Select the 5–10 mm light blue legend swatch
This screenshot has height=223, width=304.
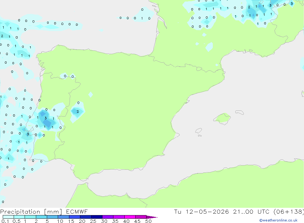[53, 217]
